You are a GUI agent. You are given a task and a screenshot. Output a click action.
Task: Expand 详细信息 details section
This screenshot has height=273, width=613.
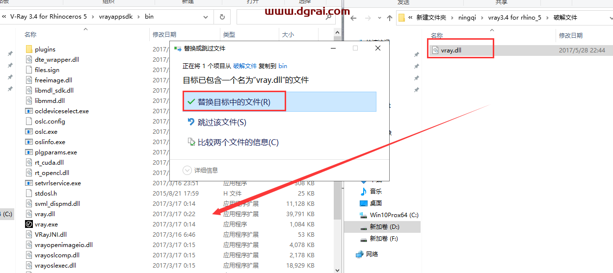(x=201, y=170)
